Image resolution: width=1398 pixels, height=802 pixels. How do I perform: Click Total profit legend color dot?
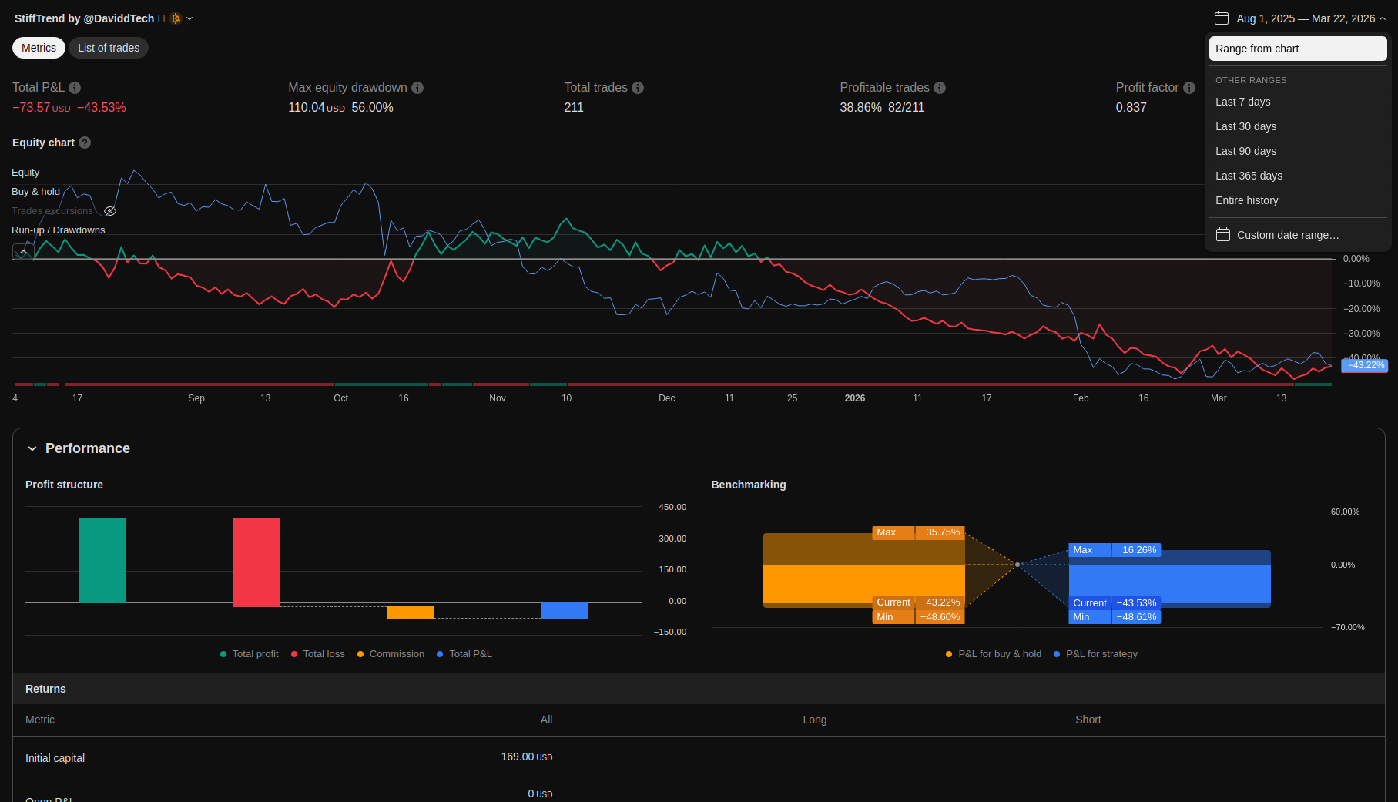click(x=223, y=654)
